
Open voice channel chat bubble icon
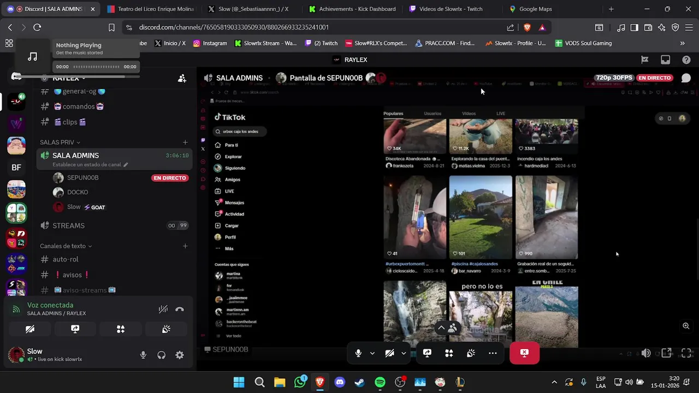pos(686,78)
